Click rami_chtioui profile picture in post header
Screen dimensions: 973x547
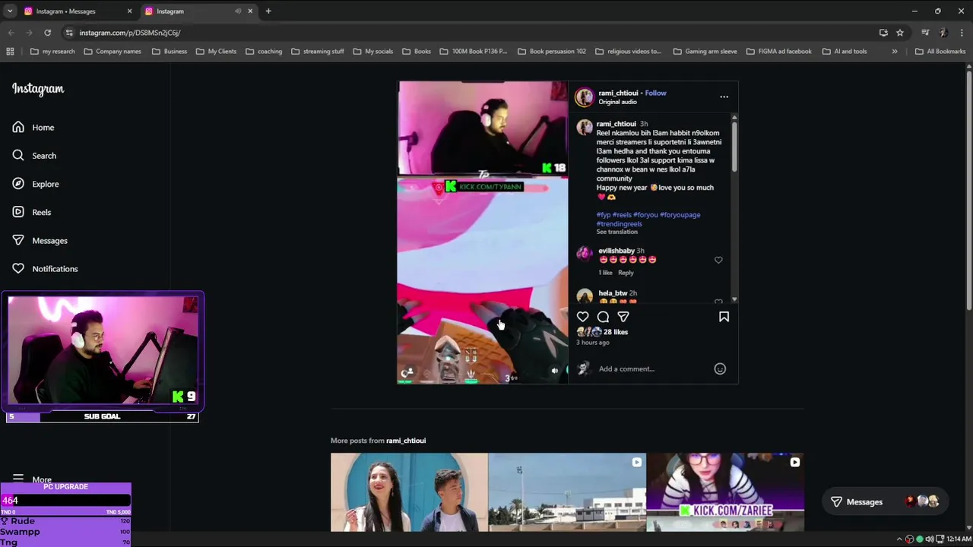tap(584, 97)
